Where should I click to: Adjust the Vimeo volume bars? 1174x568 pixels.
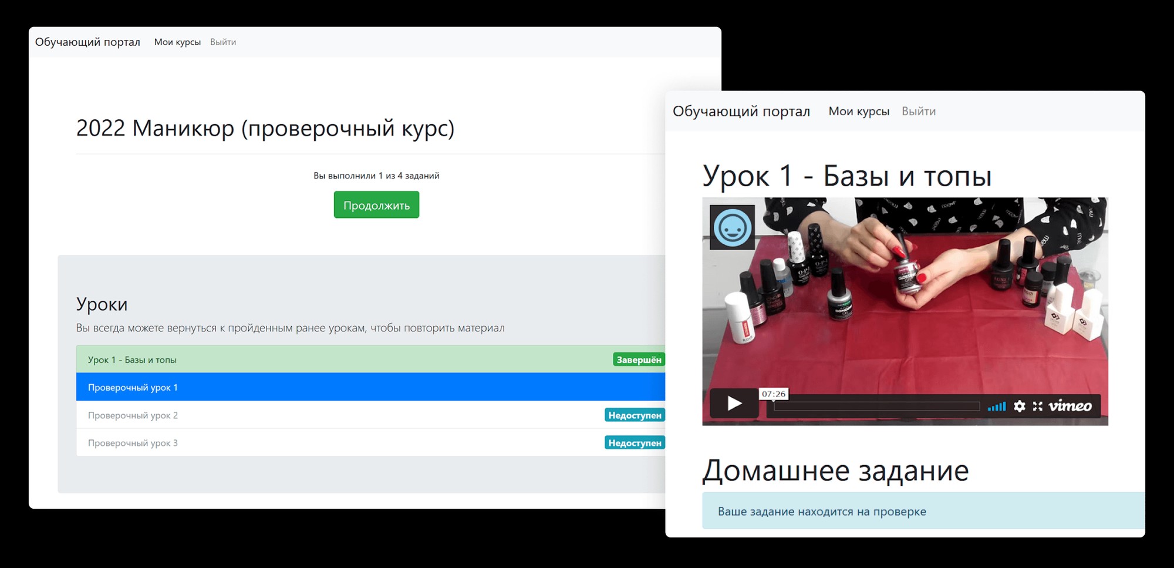(997, 406)
